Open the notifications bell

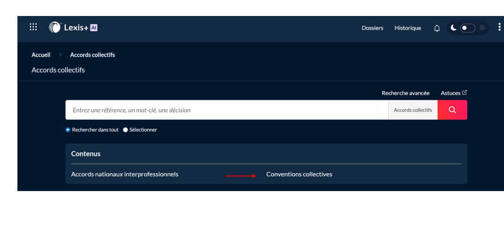click(x=437, y=28)
